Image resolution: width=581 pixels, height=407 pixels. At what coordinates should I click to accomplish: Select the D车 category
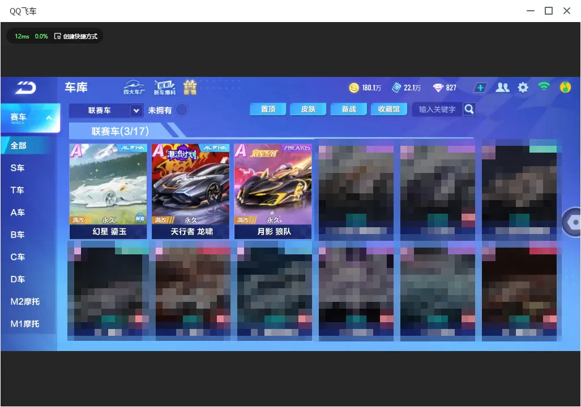[18, 279]
